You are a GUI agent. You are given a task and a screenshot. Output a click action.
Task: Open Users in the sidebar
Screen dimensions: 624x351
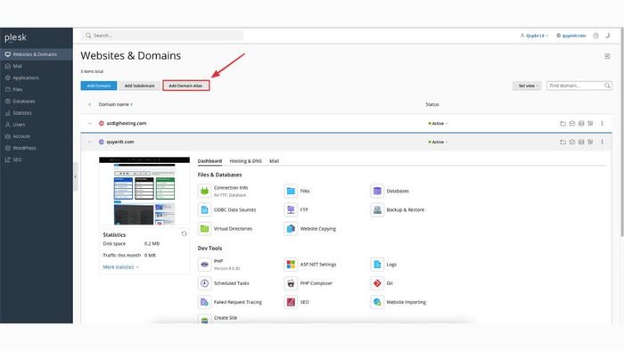point(37,125)
